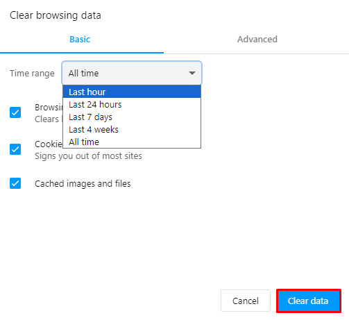
Task: Select Last 4 weeks option
Action: 132,129
